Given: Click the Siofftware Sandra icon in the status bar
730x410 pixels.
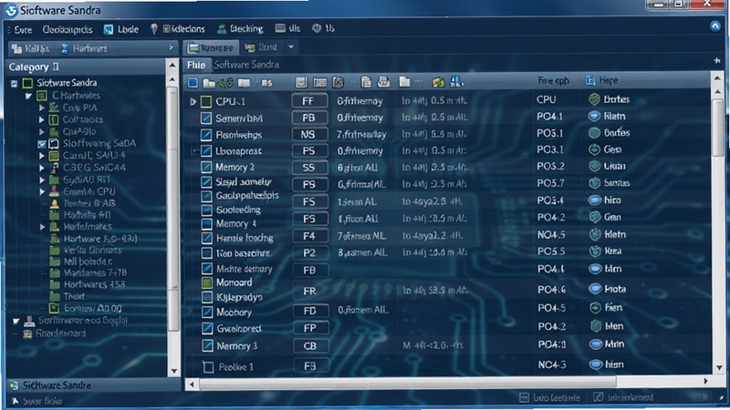Looking at the screenshot, I should pyautogui.click(x=15, y=385).
